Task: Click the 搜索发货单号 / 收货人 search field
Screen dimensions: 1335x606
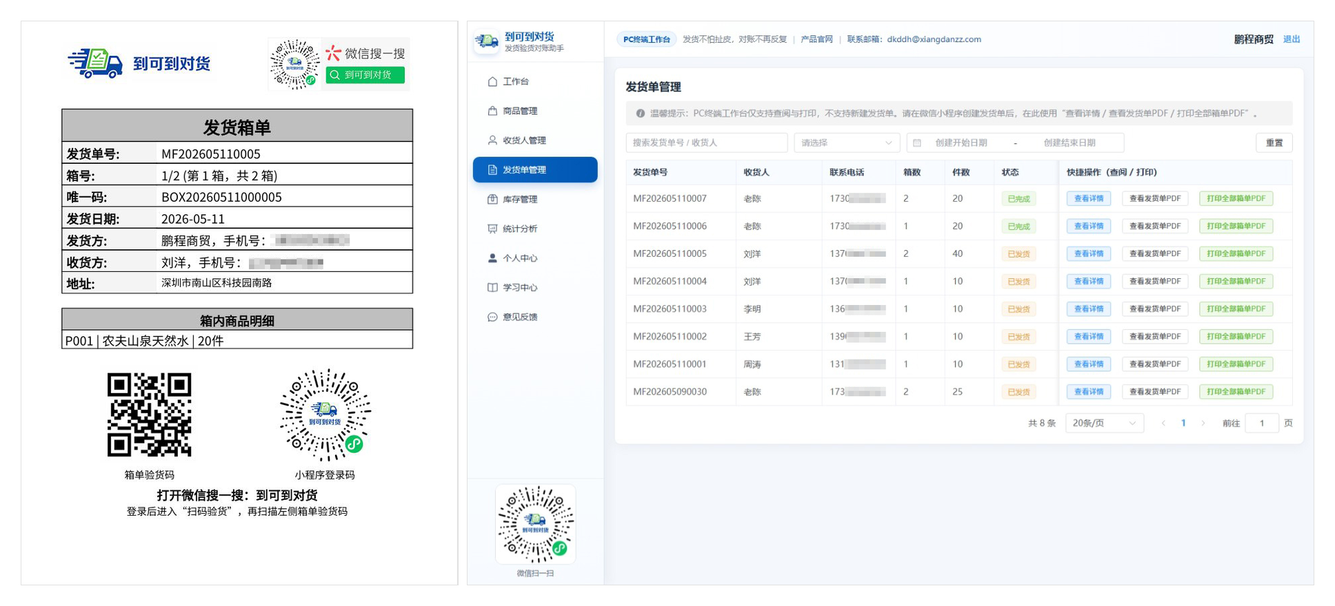Action: pos(707,143)
